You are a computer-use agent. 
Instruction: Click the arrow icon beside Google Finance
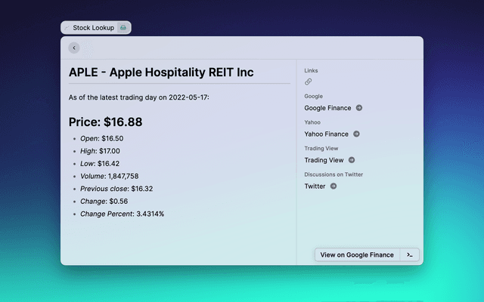[x=359, y=108]
